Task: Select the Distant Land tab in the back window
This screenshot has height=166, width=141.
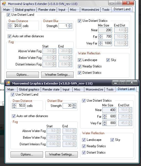Action: tap(122, 9)
